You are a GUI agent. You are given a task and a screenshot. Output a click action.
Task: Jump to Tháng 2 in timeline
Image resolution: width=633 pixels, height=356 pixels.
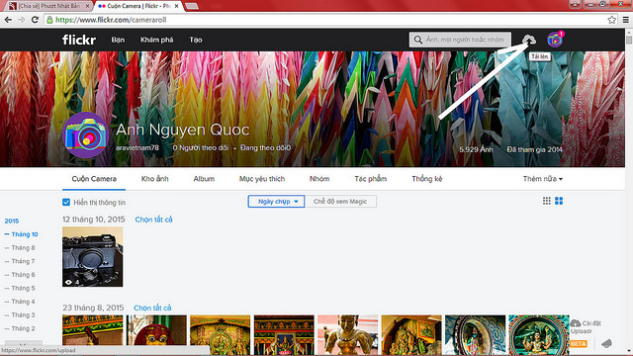pyautogui.click(x=23, y=328)
